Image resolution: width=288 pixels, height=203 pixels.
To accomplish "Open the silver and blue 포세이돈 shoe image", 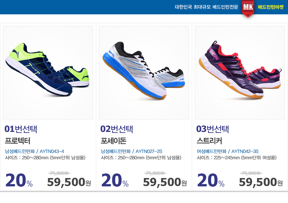I will pyautogui.click(x=144, y=73).
